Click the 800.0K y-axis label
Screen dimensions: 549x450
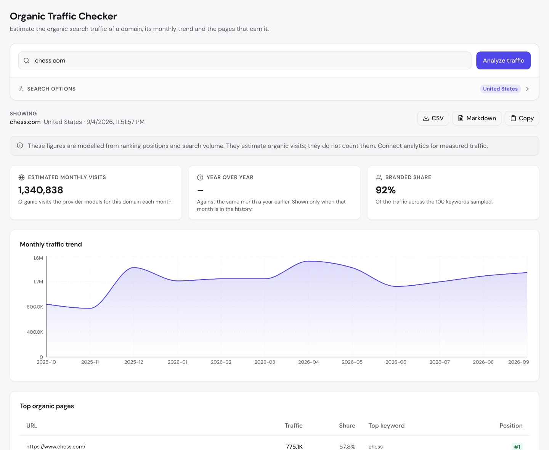(35, 307)
